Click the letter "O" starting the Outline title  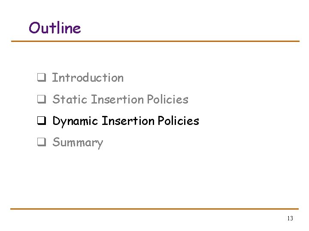[x=34, y=28]
